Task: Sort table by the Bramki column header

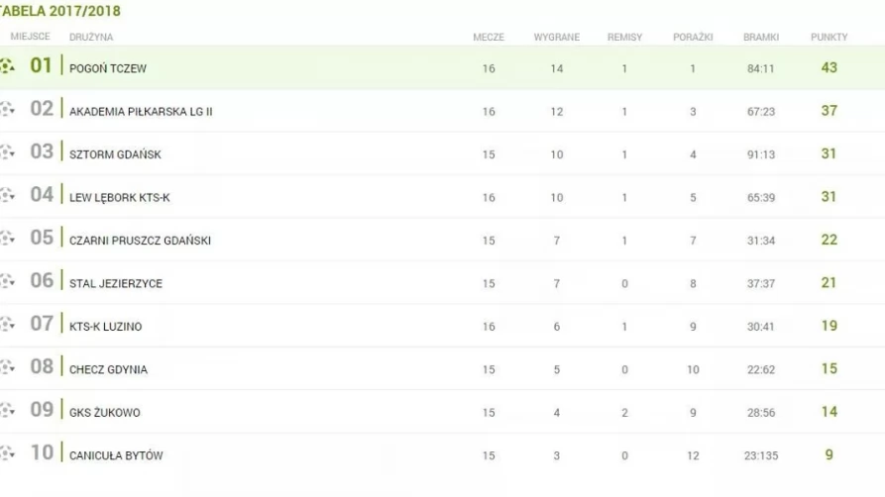Action: pyautogui.click(x=761, y=38)
